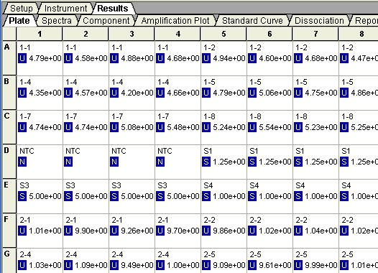Click well B3 labeled 1-4

pyautogui.click(x=132, y=93)
